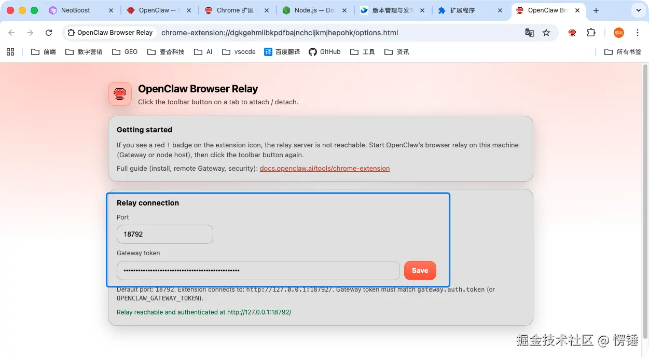Image resolution: width=649 pixels, height=358 pixels.
Task: Open the vsocde bookmarks folder
Action: point(238,52)
